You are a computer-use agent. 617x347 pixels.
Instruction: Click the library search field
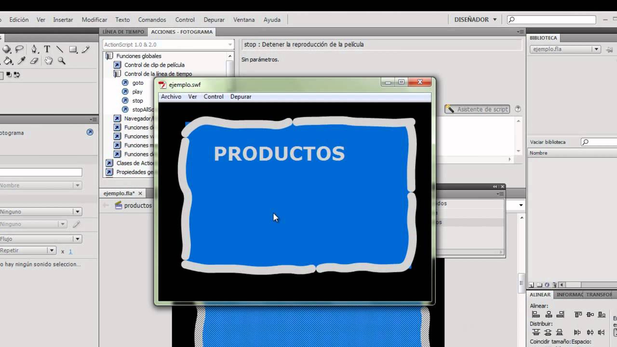pos(599,142)
